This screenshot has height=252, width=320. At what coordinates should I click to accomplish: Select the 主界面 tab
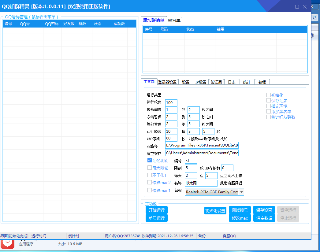[x=149, y=82]
